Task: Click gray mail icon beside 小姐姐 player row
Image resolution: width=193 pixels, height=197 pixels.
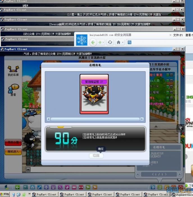Action: tap(172, 92)
